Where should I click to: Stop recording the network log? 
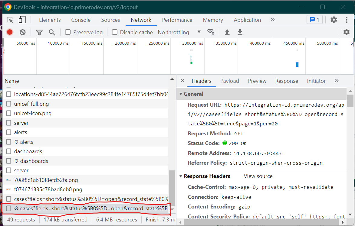10,32
